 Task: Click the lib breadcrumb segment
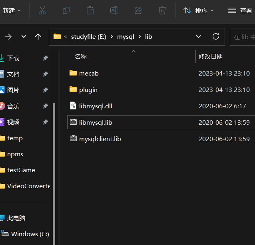point(148,37)
